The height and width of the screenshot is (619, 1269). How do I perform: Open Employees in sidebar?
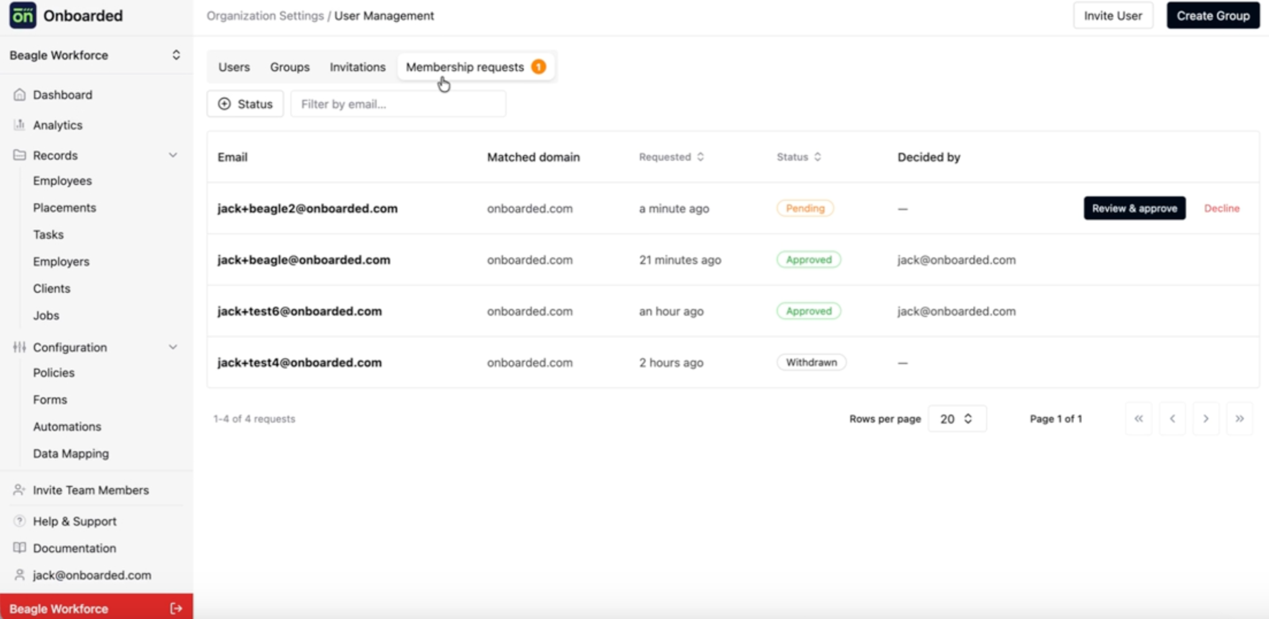(x=62, y=180)
